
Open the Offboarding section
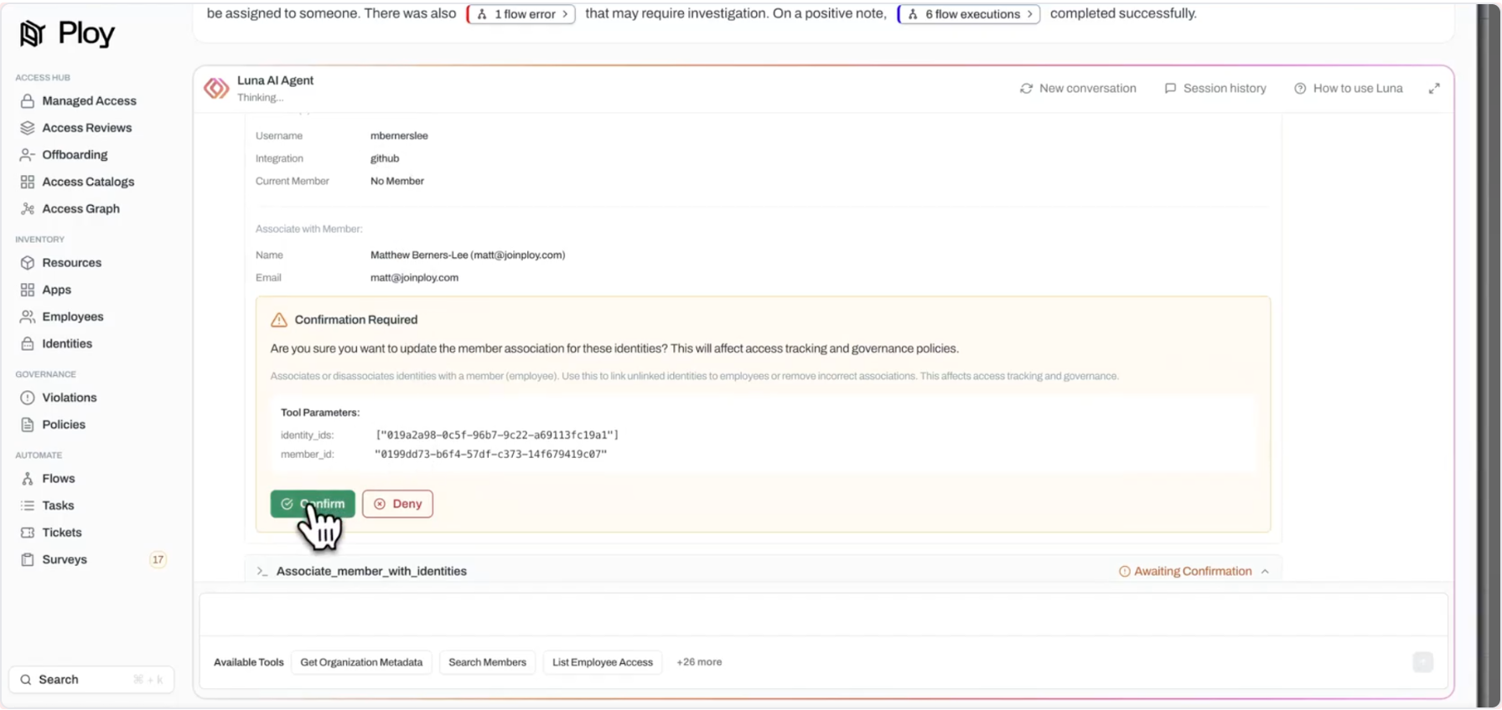[75, 155]
